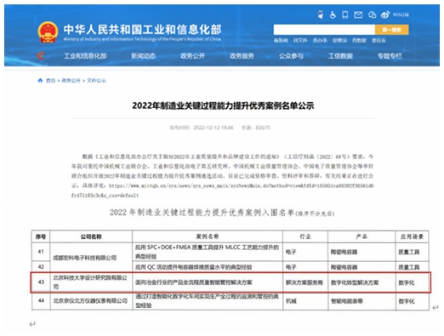
Task: Click row 42 质量工具 scenario cell
Action: 412,267
